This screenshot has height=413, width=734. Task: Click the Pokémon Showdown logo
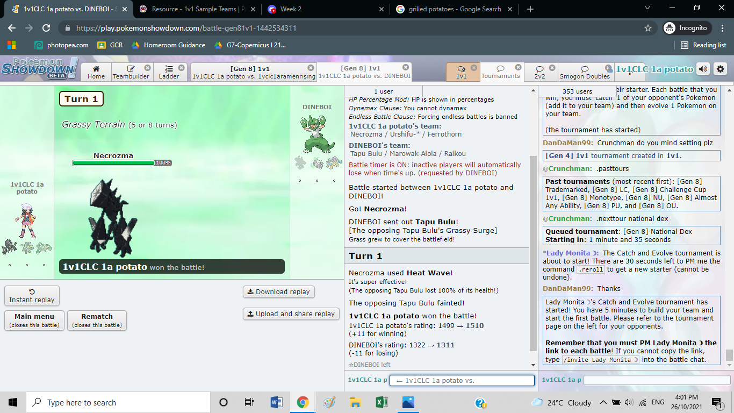pyautogui.click(x=40, y=68)
